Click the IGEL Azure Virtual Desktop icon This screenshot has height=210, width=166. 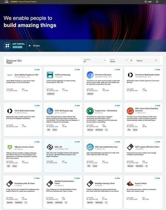(x=130, y=111)
